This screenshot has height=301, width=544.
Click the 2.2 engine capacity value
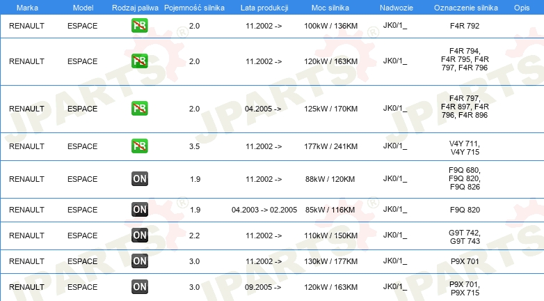pos(194,236)
